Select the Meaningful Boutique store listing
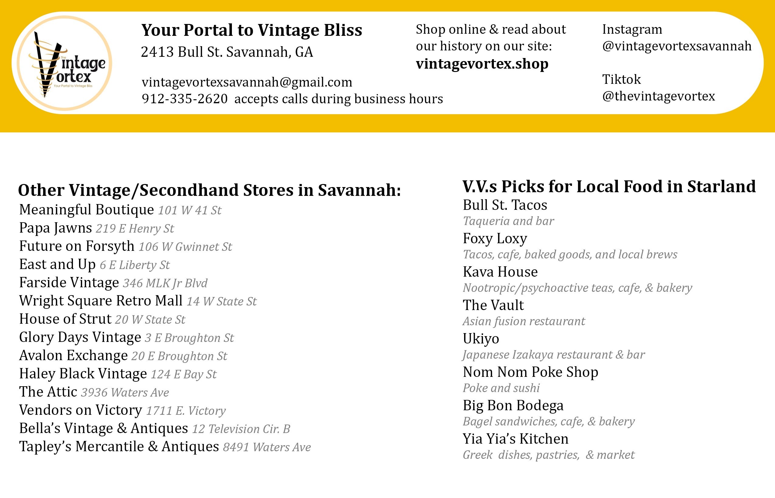This screenshot has width=775, height=498. (86, 210)
